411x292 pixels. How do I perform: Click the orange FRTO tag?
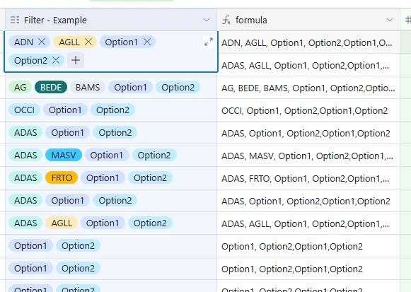coord(62,178)
